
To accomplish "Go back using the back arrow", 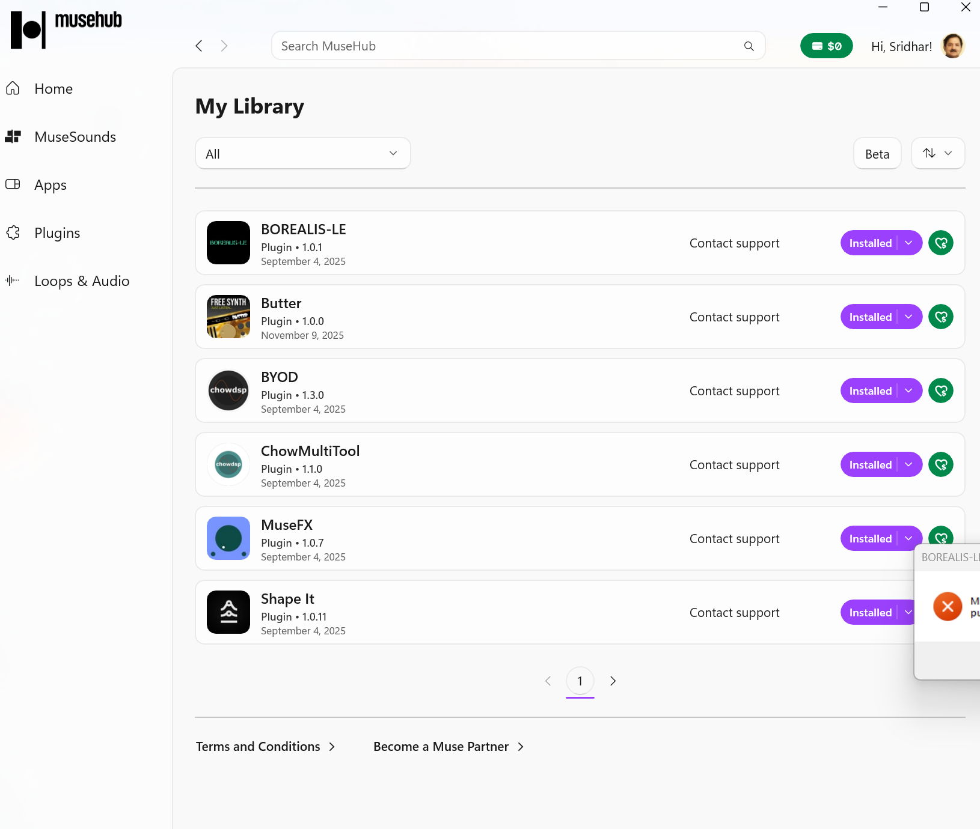I will tap(199, 46).
